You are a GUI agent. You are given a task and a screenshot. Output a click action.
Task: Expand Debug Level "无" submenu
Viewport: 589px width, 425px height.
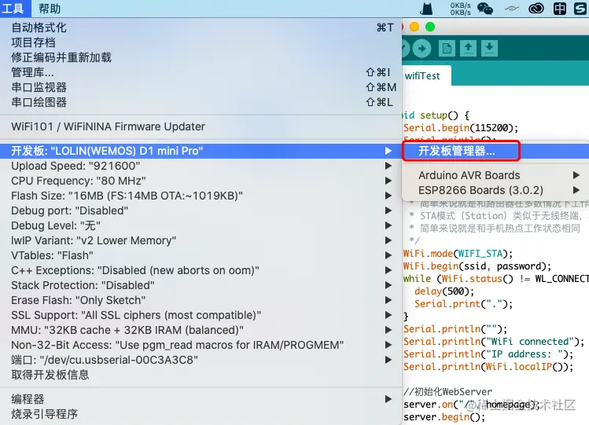201,225
